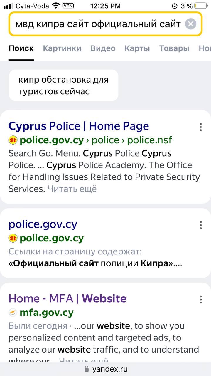Viewport: 211px width, 376px height.
Task: Open the Cyprus Police | Home Page link
Action: pyautogui.click(x=79, y=126)
